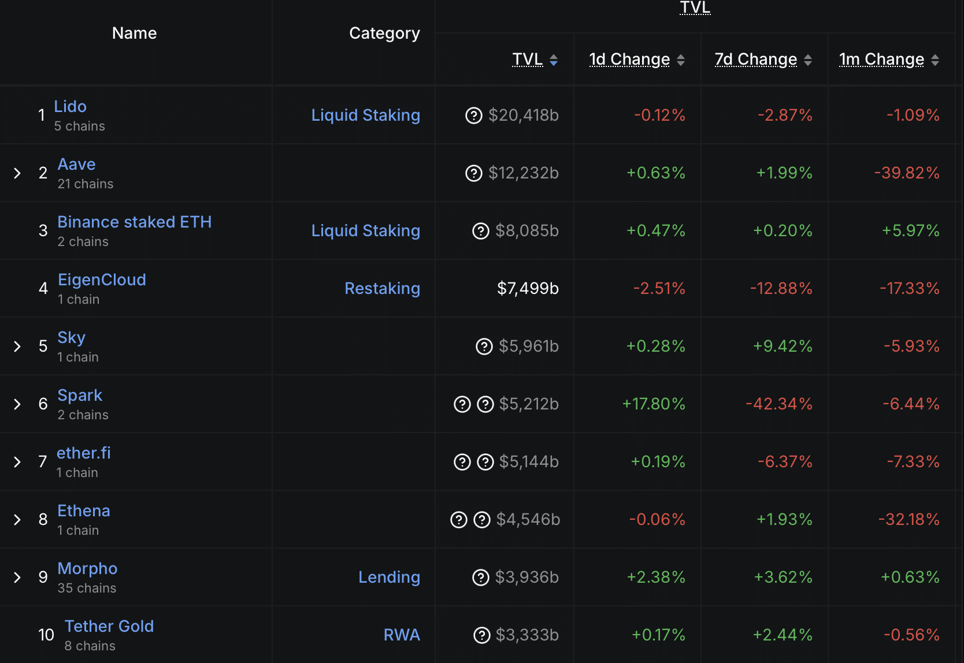
Task: Click Aave's -39.82% 1m change
Action: pyautogui.click(x=907, y=173)
